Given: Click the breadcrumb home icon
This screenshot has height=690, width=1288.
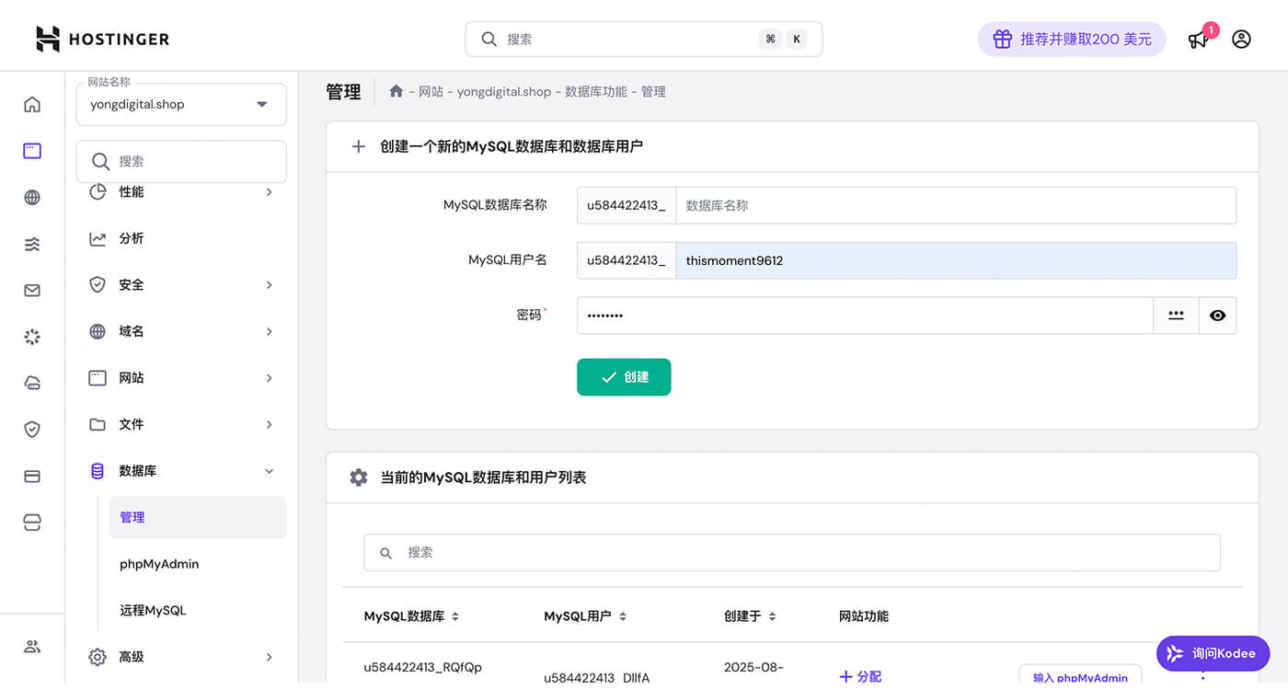Looking at the screenshot, I should (x=397, y=91).
